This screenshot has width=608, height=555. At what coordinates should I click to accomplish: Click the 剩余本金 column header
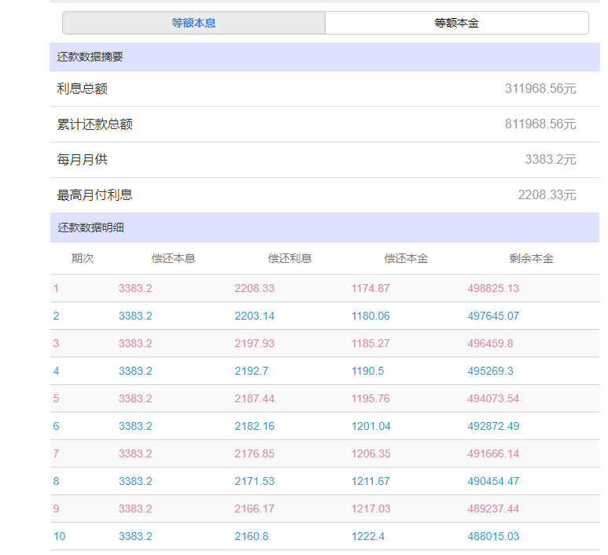coord(531,258)
